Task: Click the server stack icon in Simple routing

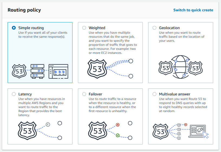Action: [x=38, y=71]
